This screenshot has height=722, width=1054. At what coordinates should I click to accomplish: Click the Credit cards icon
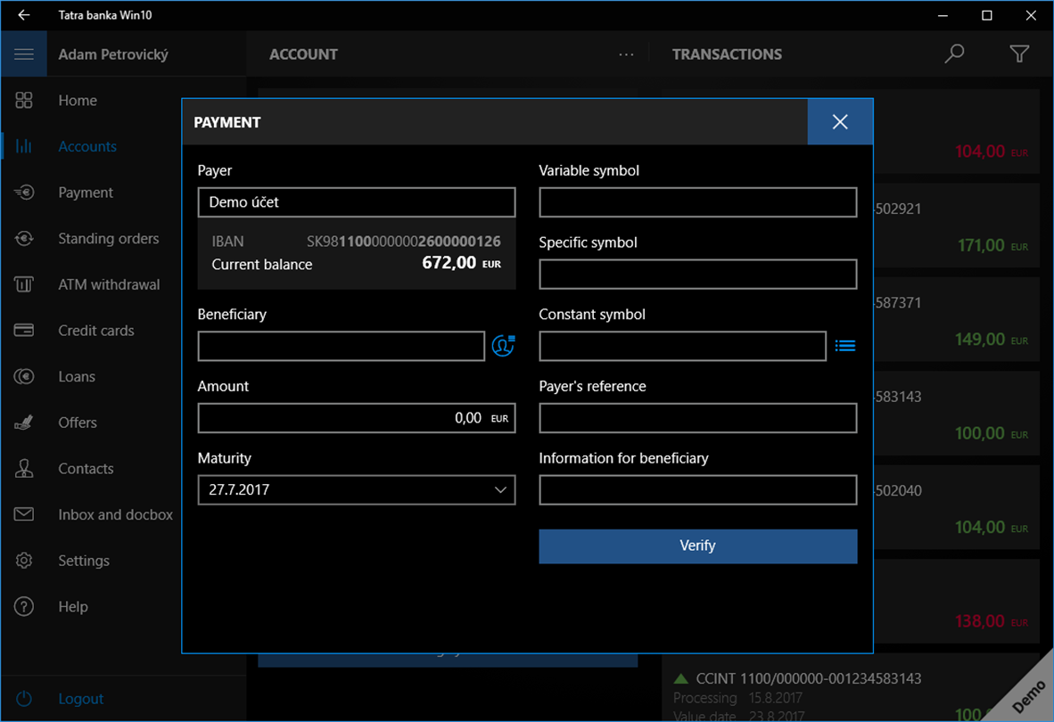(23, 331)
